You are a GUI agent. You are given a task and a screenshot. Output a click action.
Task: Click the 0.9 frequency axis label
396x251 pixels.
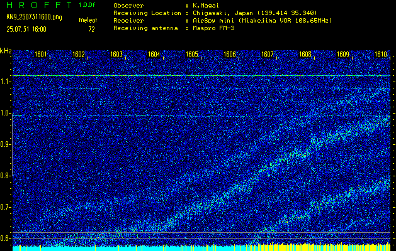[5, 144]
